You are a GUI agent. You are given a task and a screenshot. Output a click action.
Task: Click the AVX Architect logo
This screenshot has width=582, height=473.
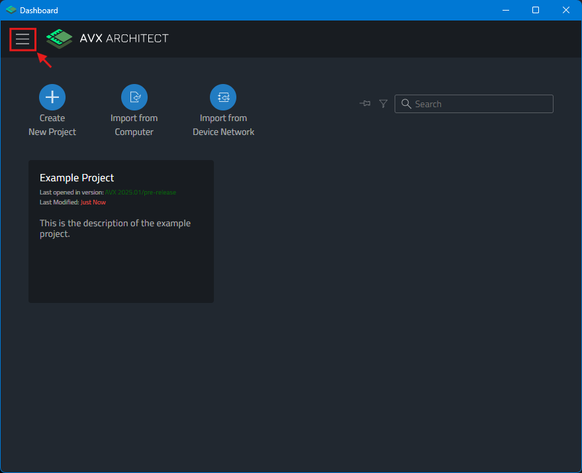[60, 38]
